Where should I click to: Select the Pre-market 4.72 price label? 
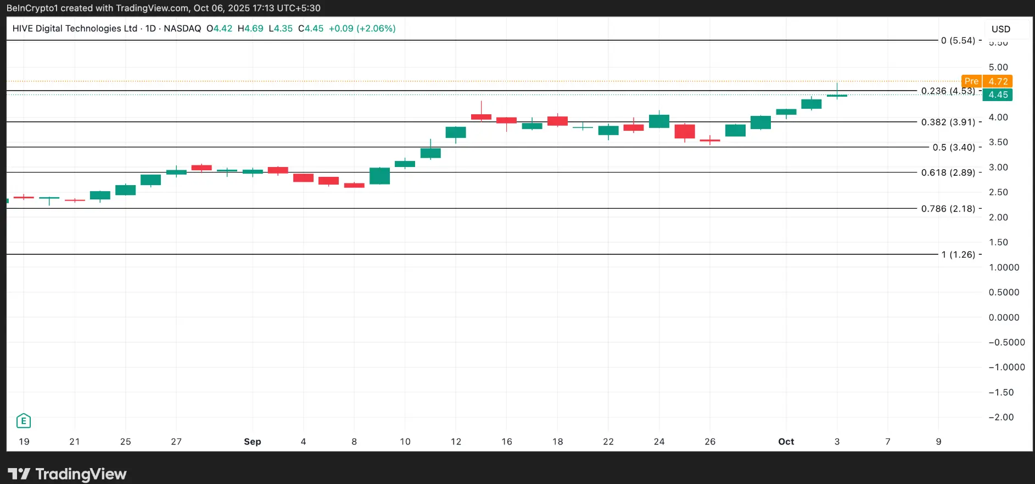pyautogui.click(x=987, y=81)
